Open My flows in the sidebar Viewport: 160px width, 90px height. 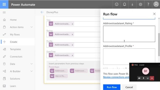pos(15,34)
